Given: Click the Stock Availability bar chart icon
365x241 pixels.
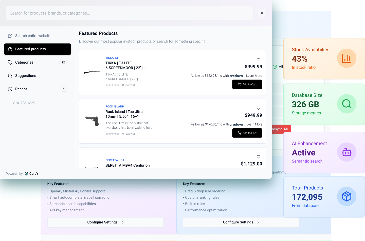Looking at the screenshot, I should [x=346, y=58].
